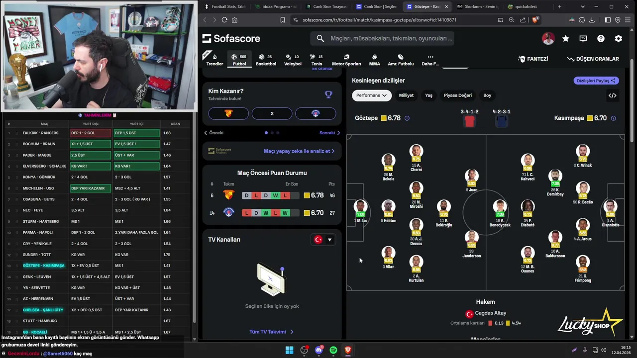The width and height of the screenshot is (637, 358).
Task: Open Maçı yapay zeka ile analiz et
Action: (x=299, y=151)
